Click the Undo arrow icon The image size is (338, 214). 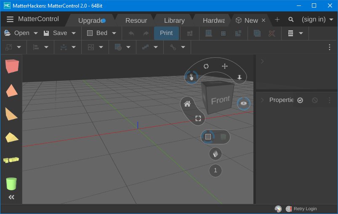coord(131,33)
